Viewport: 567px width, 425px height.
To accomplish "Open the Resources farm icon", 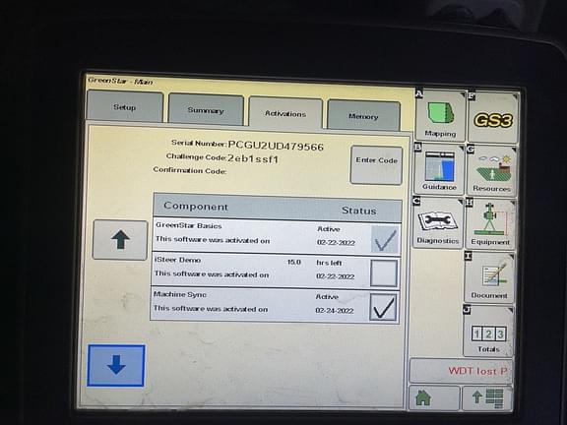I will pyautogui.click(x=492, y=170).
